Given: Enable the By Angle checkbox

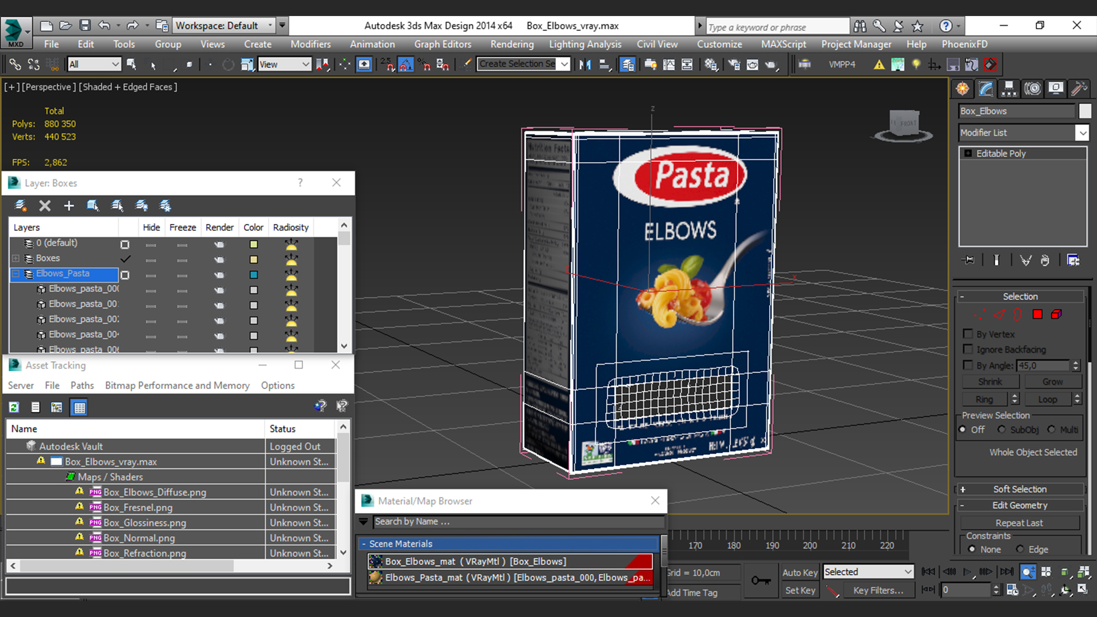Looking at the screenshot, I should click(968, 365).
